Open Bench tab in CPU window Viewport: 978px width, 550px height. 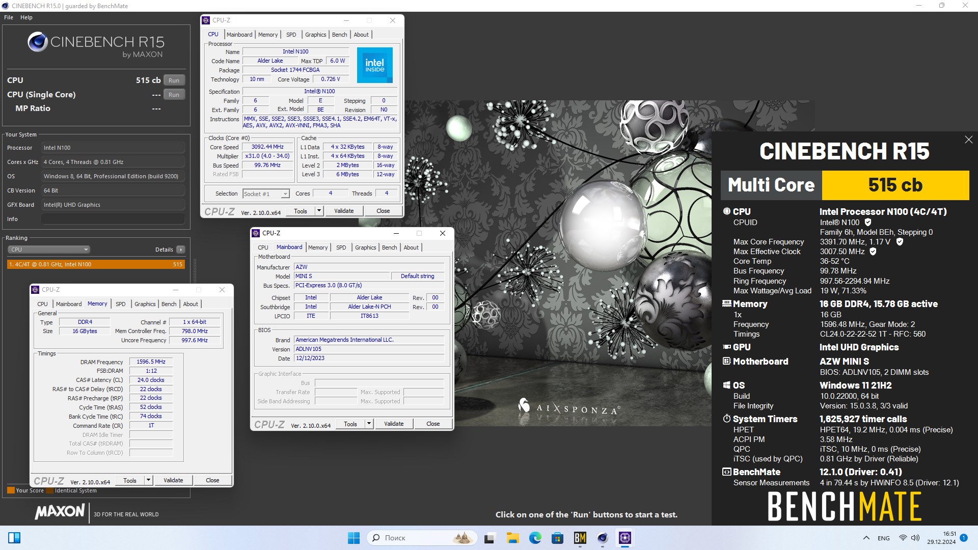(x=339, y=35)
